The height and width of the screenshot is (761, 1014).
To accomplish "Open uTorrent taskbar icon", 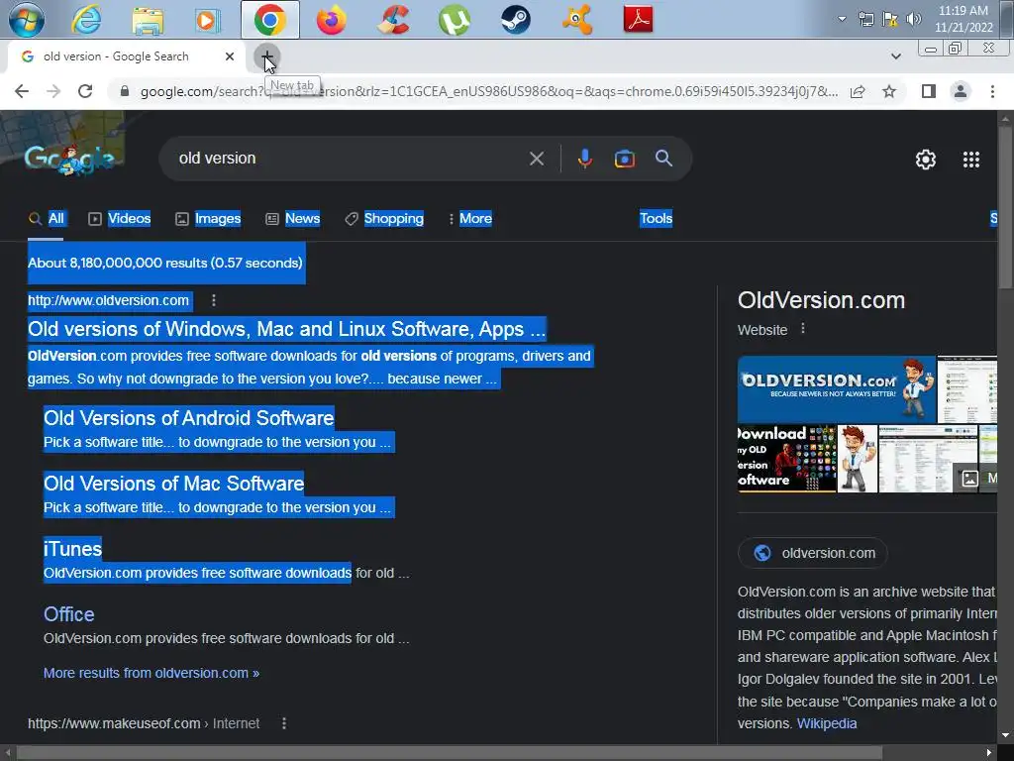I will tap(454, 19).
